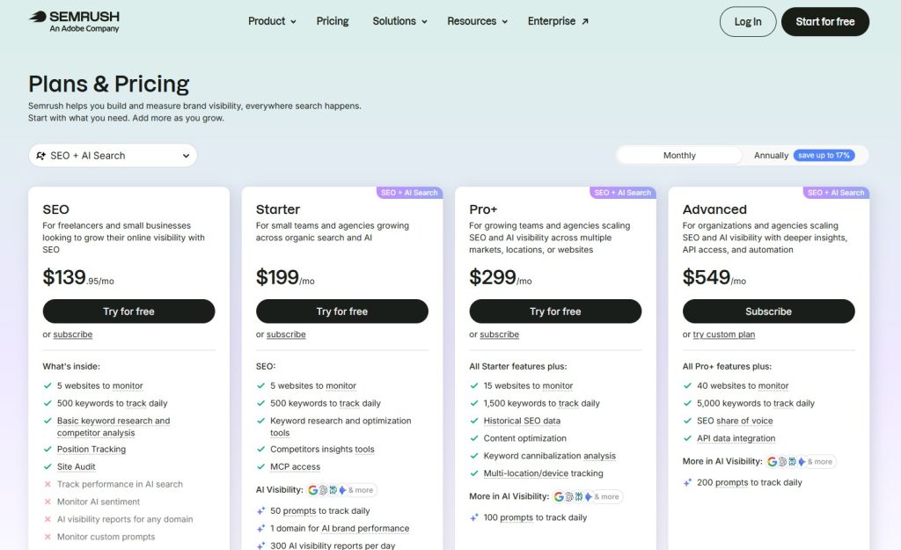Viewport: 901px width, 550px height.
Task: Click the Semrush logo
Action: 74,21
